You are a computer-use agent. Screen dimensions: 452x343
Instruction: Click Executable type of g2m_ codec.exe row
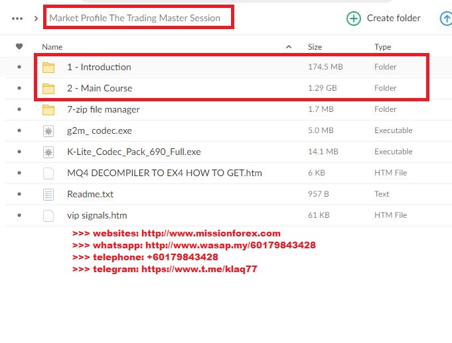pyautogui.click(x=394, y=130)
